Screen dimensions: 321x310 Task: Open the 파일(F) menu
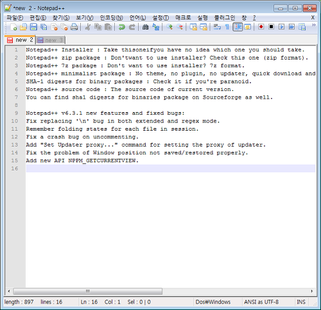point(15,18)
